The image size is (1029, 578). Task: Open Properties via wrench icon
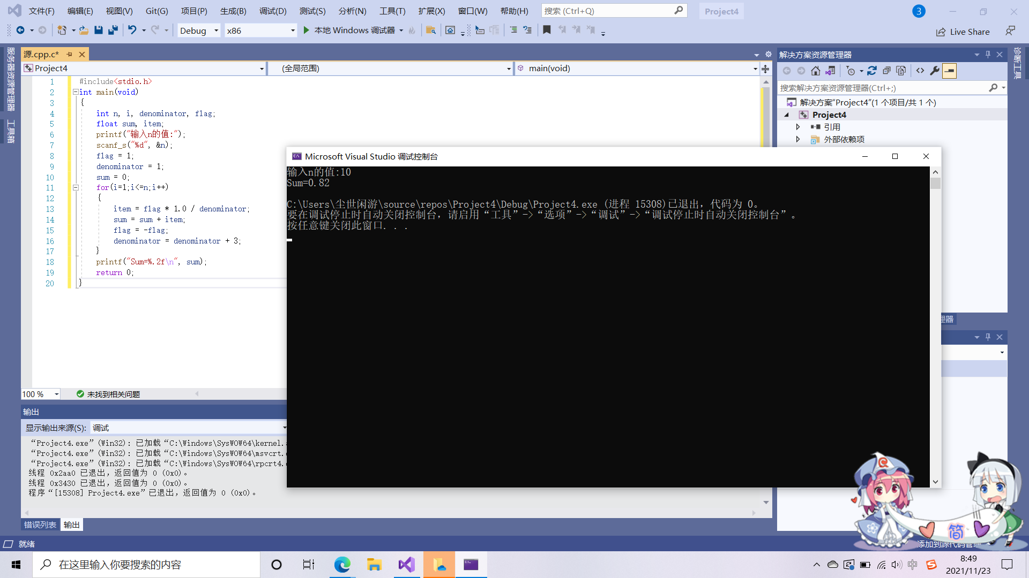coord(934,71)
